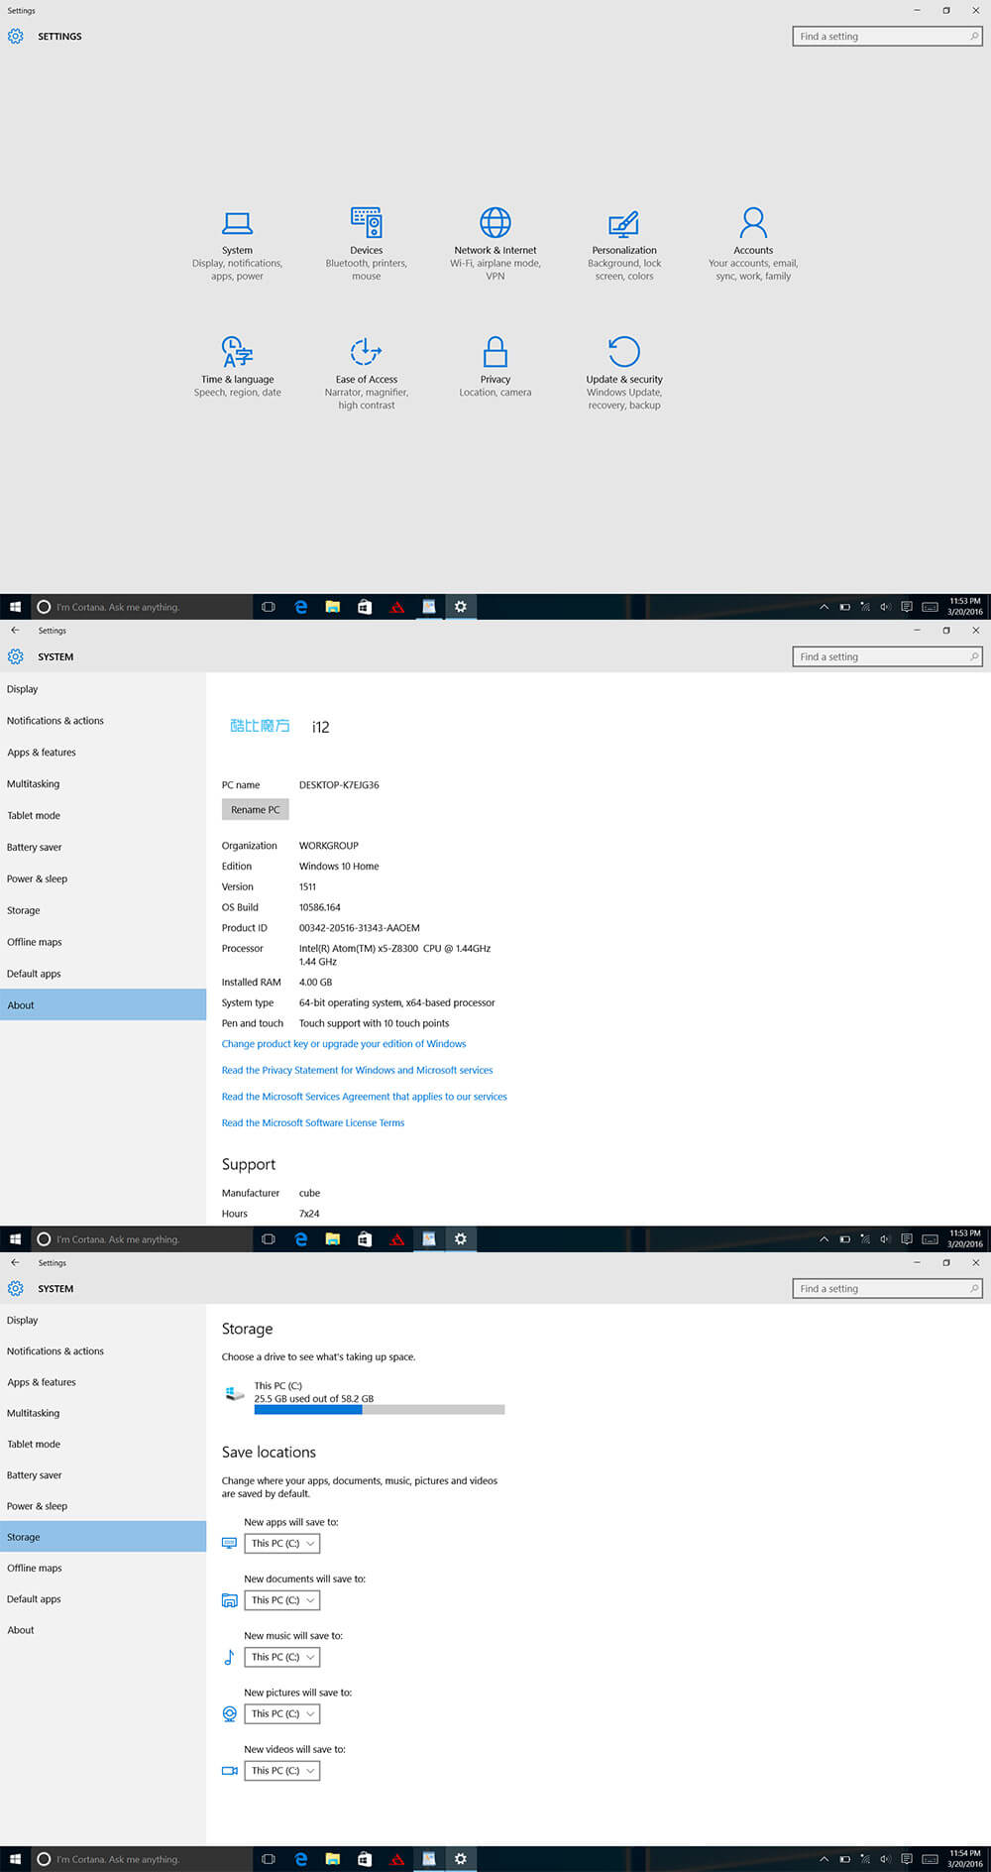Open the Privacy settings tile

click(x=495, y=367)
